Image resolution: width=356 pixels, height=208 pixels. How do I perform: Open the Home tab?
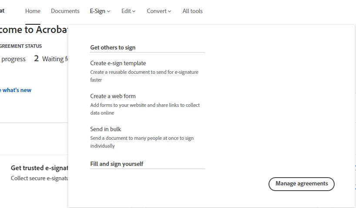[33, 11]
